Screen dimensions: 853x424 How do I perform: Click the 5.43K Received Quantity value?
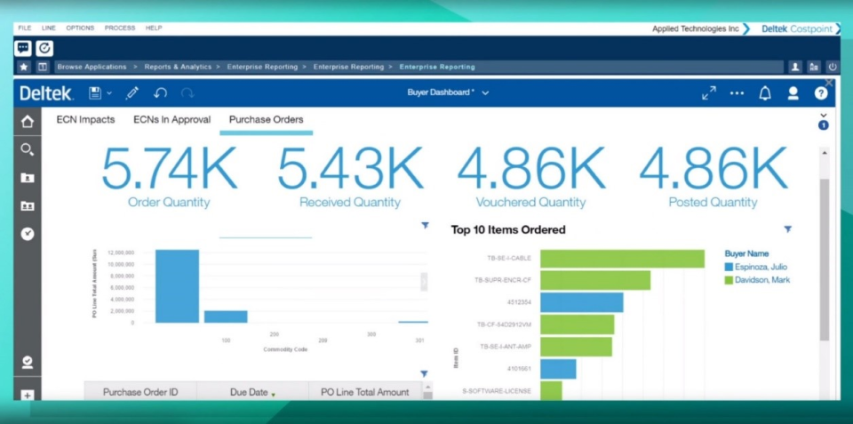pyautogui.click(x=350, y=168)
